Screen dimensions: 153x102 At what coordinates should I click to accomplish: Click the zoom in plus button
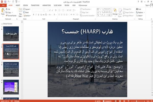point(144,101)
